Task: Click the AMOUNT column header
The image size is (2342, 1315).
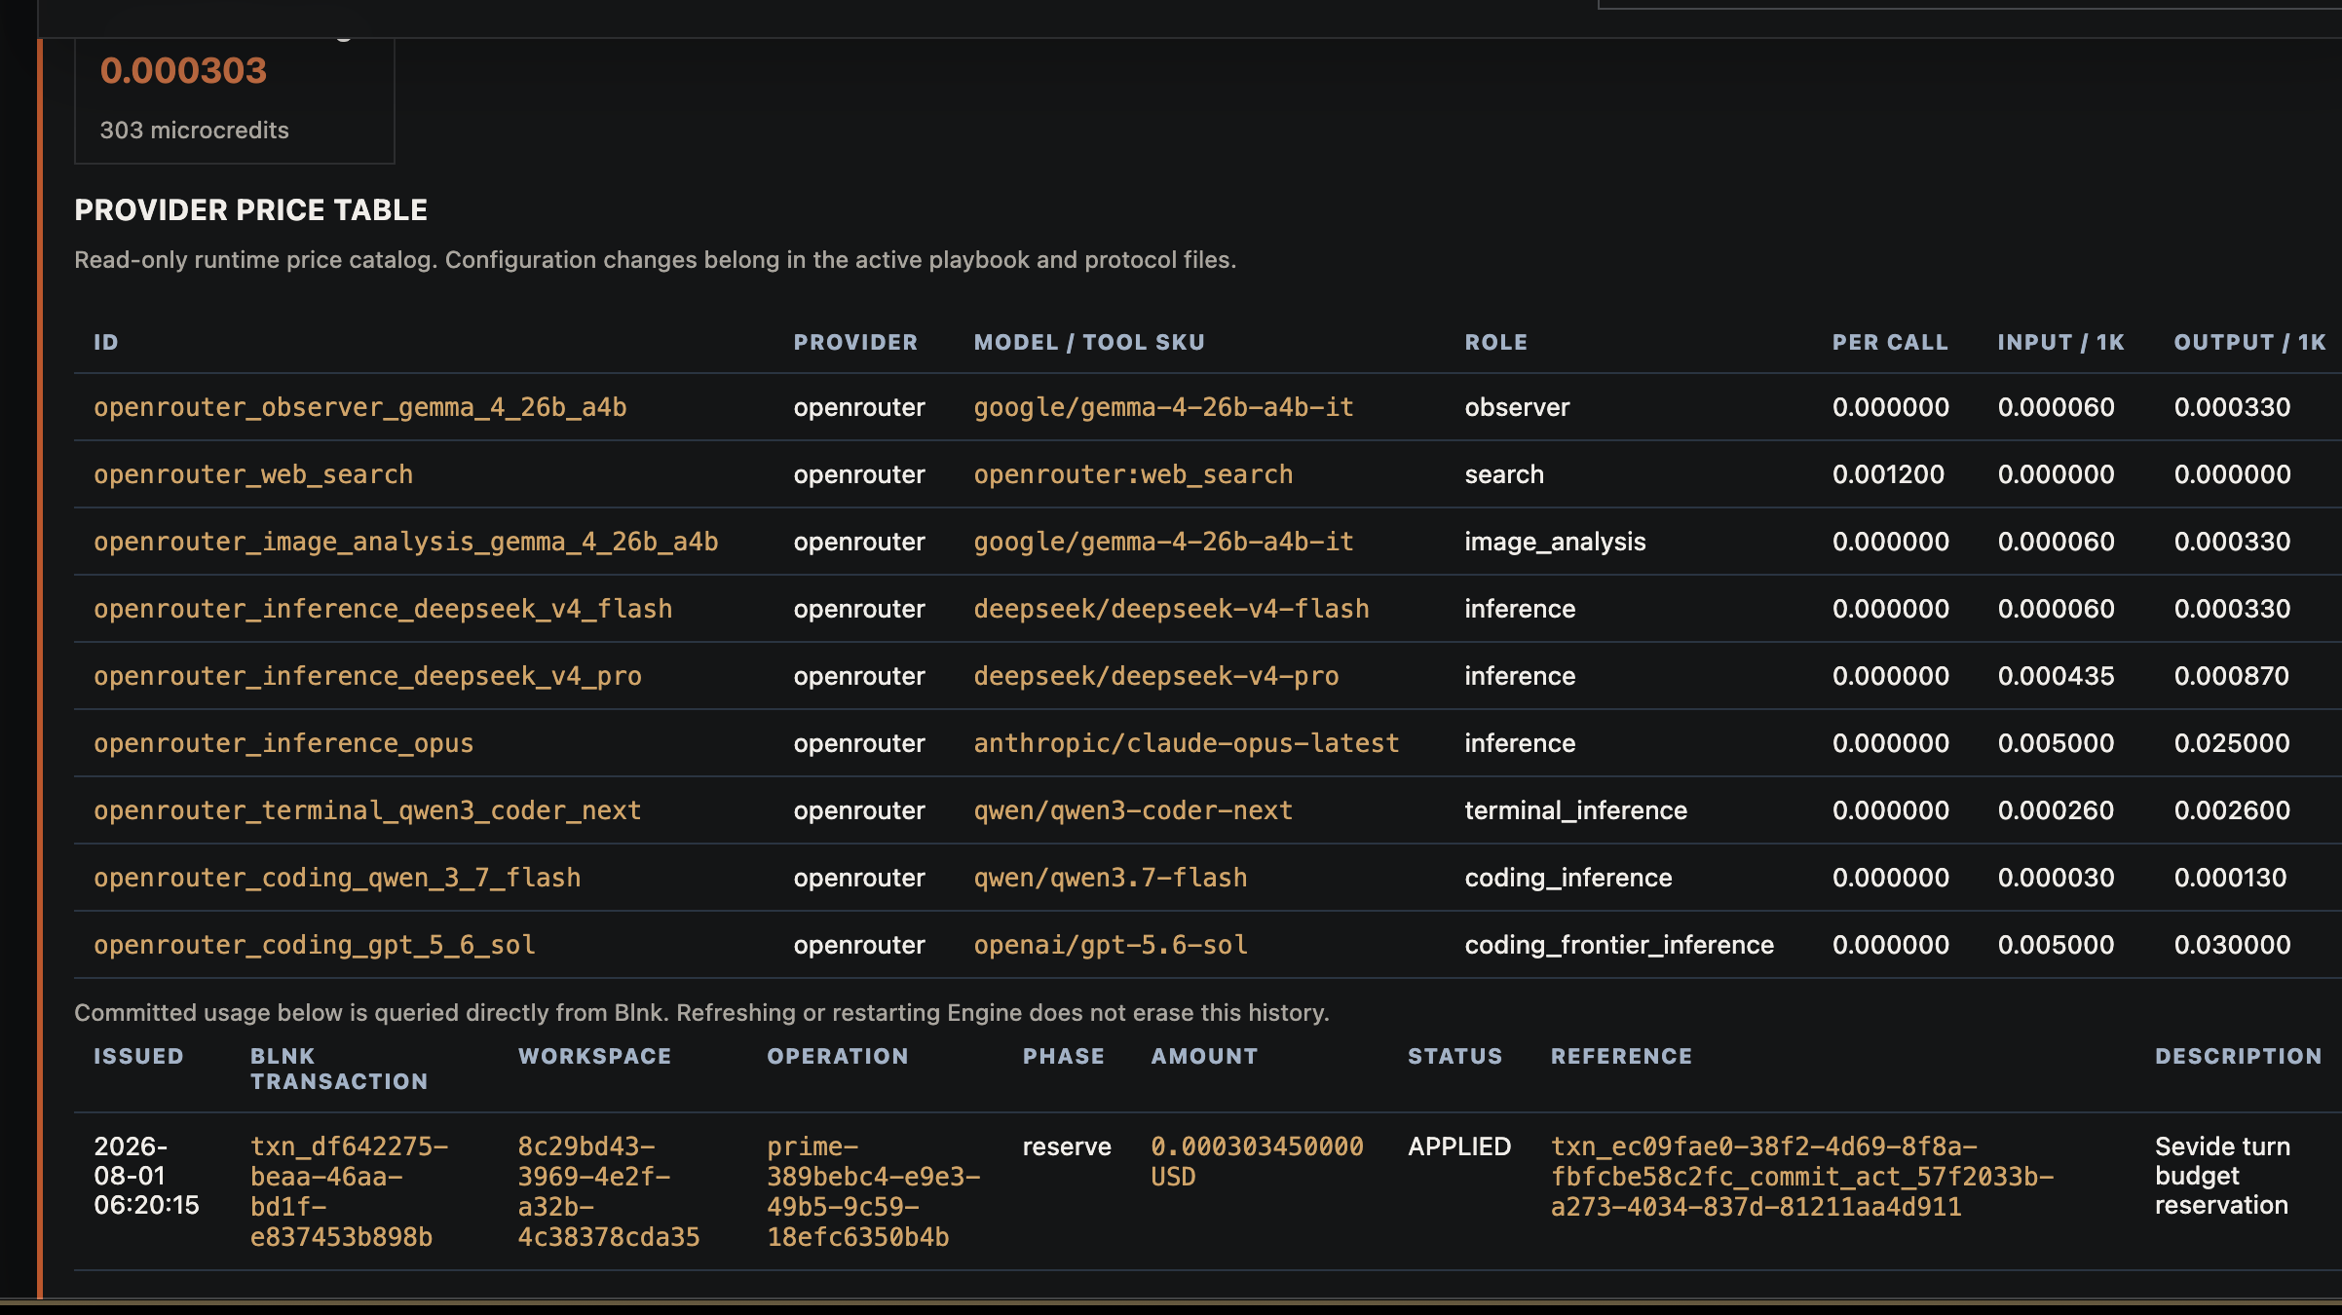Action: [x=1204, y=1056]
